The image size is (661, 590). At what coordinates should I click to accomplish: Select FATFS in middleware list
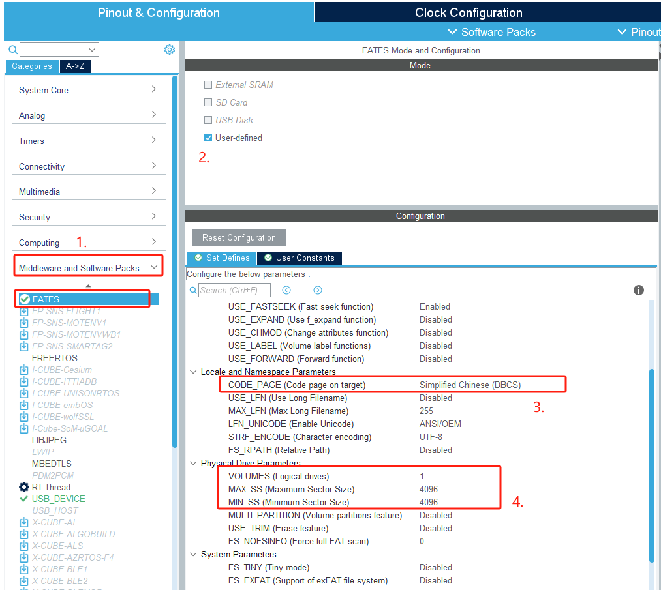pos(89,299)
